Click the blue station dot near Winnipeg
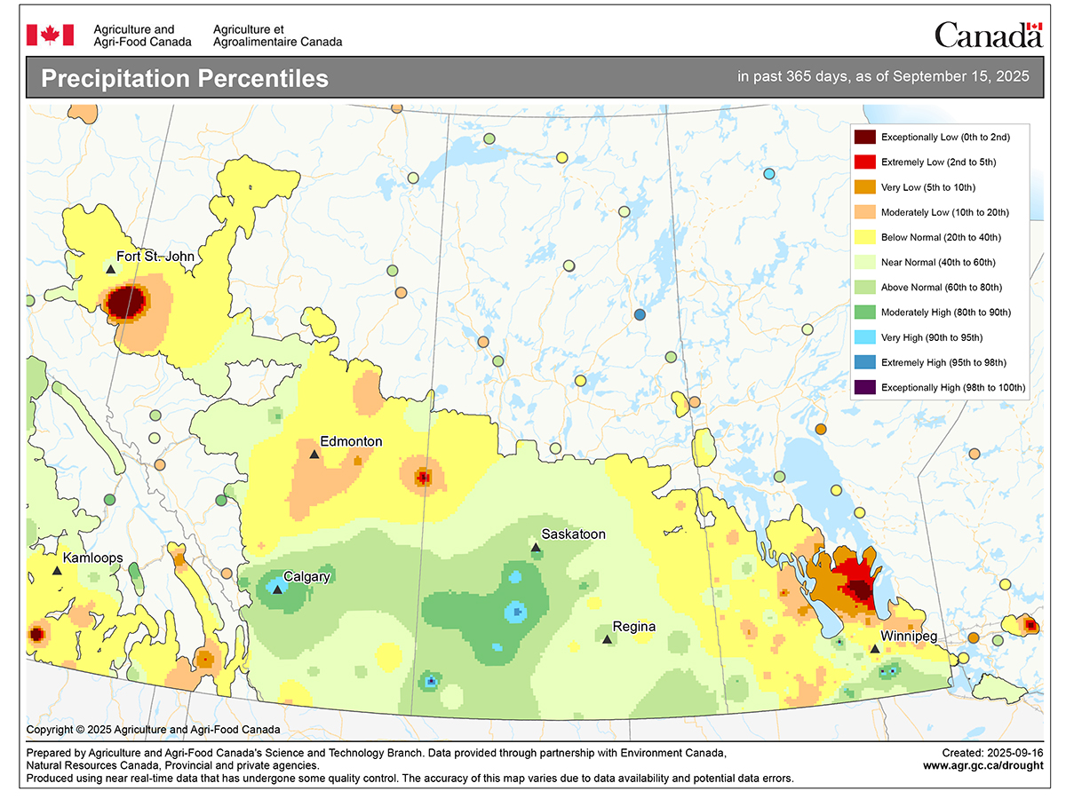The height and width of the screenshot is (799, 1066). click(x=839, y=642)
